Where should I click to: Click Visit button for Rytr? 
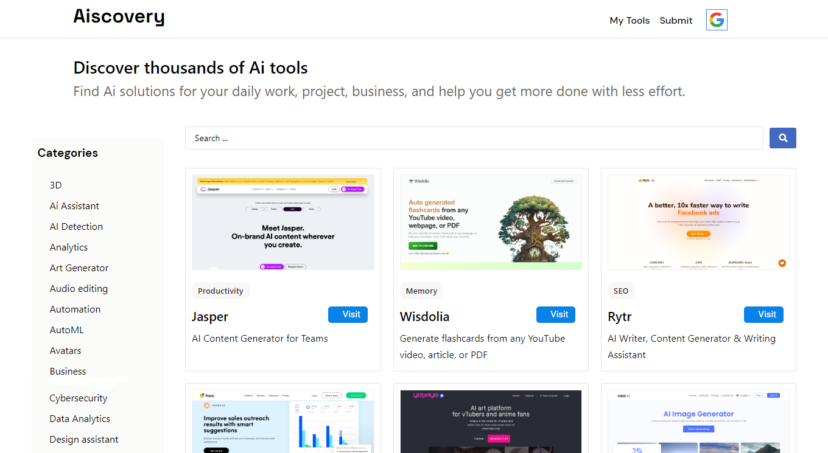[763, 314]
